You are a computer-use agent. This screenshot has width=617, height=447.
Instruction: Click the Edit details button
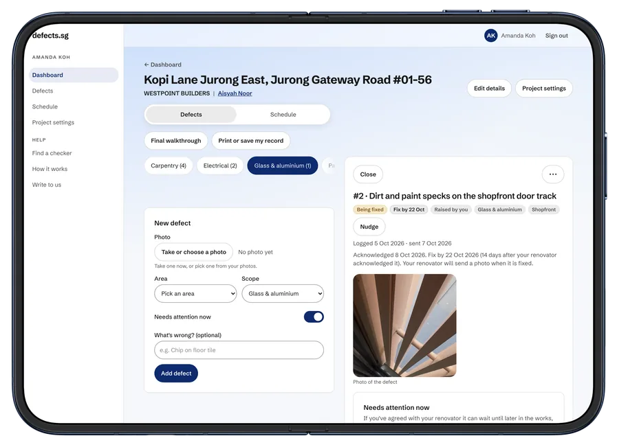[x=489, y=89]
